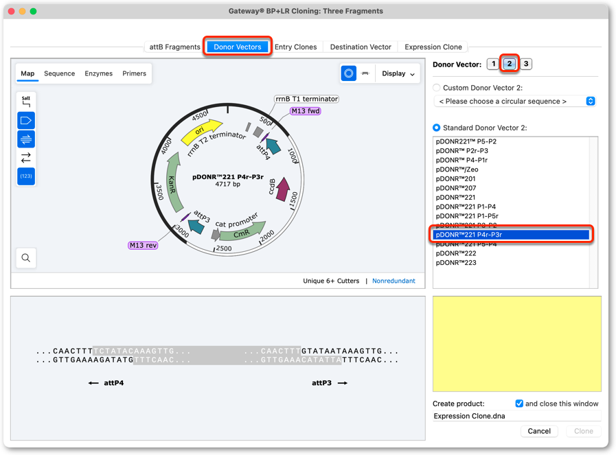Select pDONR221 P4r-P3r in list
The width and height of the screenshot is (616, 455).
click(x=511, y=235)
